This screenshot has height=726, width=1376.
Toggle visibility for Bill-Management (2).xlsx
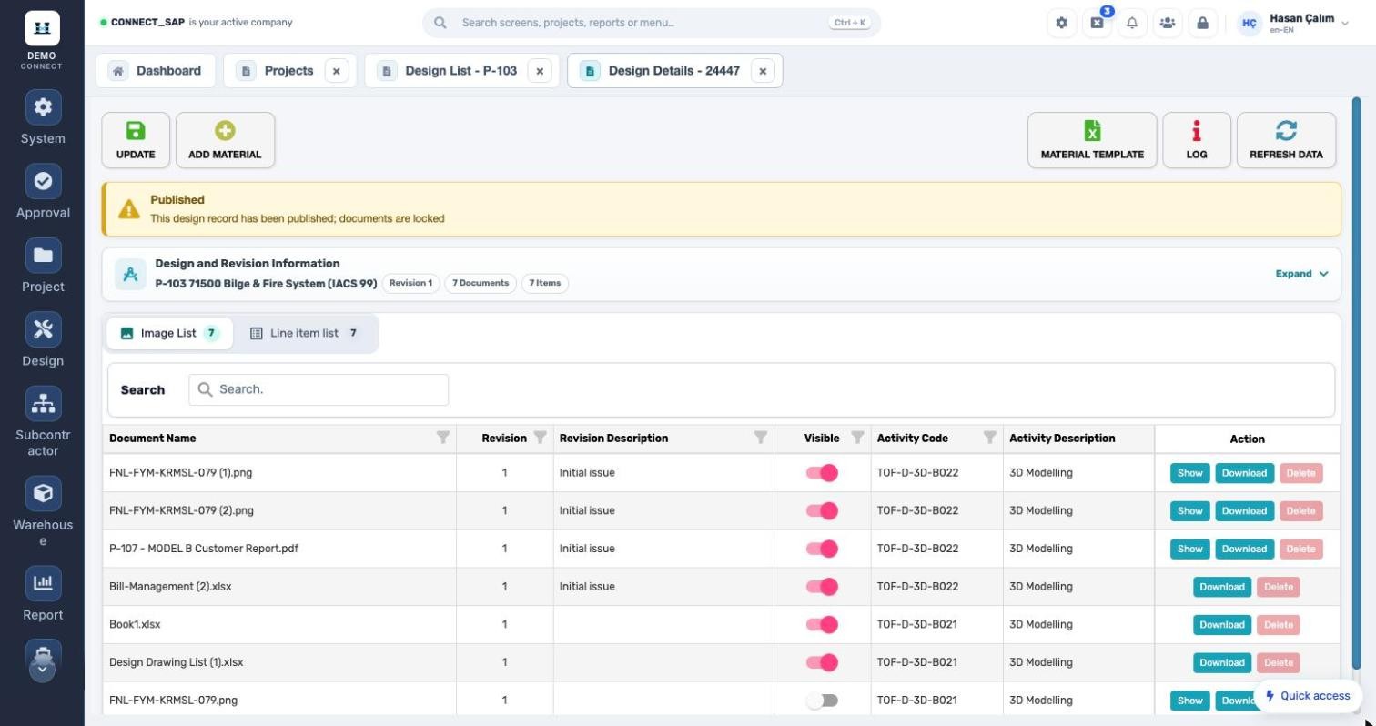click(822, 587)
